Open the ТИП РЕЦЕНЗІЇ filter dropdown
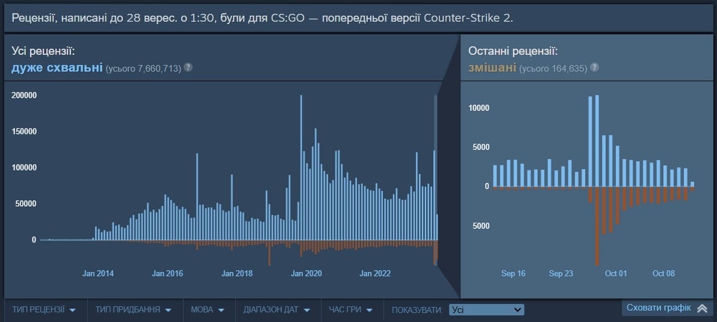Viewport: 717px width, 322px height. tap(44, 310)
